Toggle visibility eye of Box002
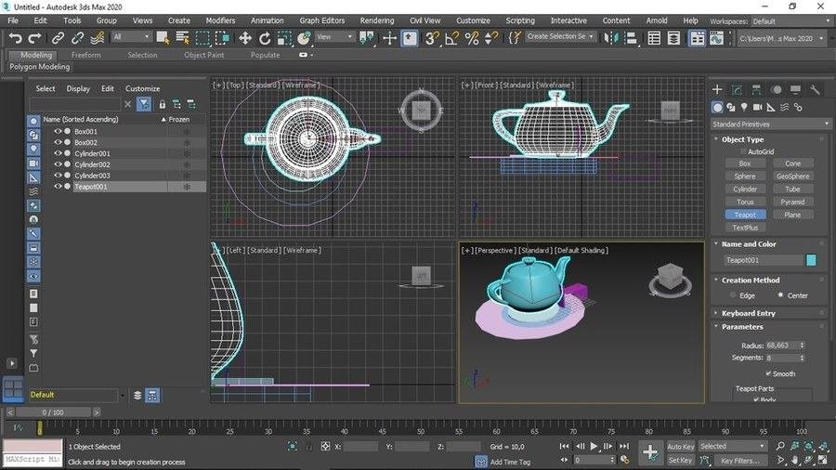 [x=58, y=142]
